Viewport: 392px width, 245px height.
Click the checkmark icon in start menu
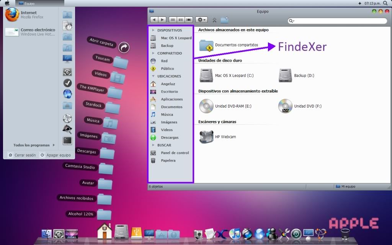click(x=67, y=83)
